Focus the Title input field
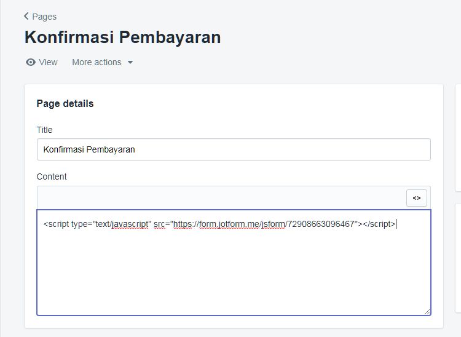The image size is (461, 337). coord(234,149)
